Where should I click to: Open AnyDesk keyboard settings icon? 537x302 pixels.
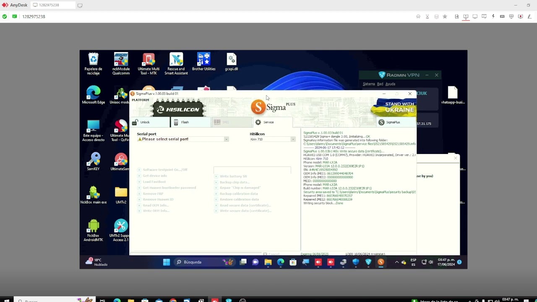pyautogui.click(x=502, y=16)
